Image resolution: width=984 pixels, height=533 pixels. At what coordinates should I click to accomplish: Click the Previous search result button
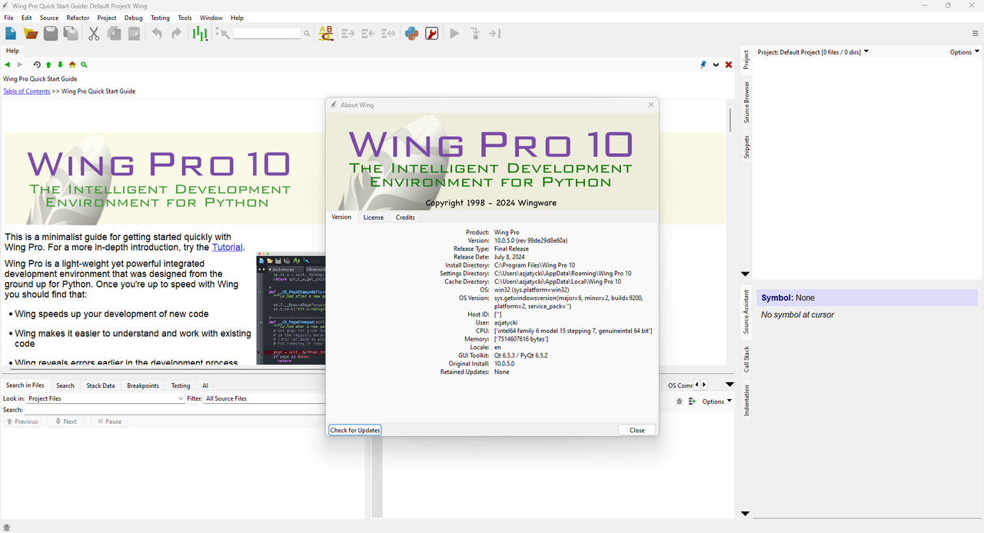point(22,421)
